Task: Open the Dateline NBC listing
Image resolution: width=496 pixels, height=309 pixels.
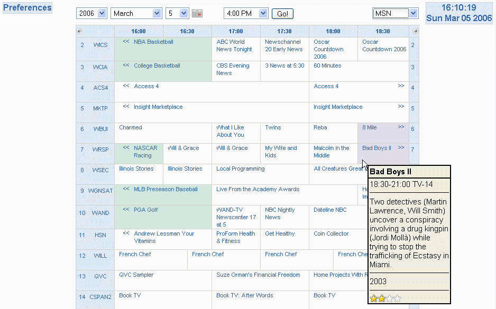Action: coord(330,210)
